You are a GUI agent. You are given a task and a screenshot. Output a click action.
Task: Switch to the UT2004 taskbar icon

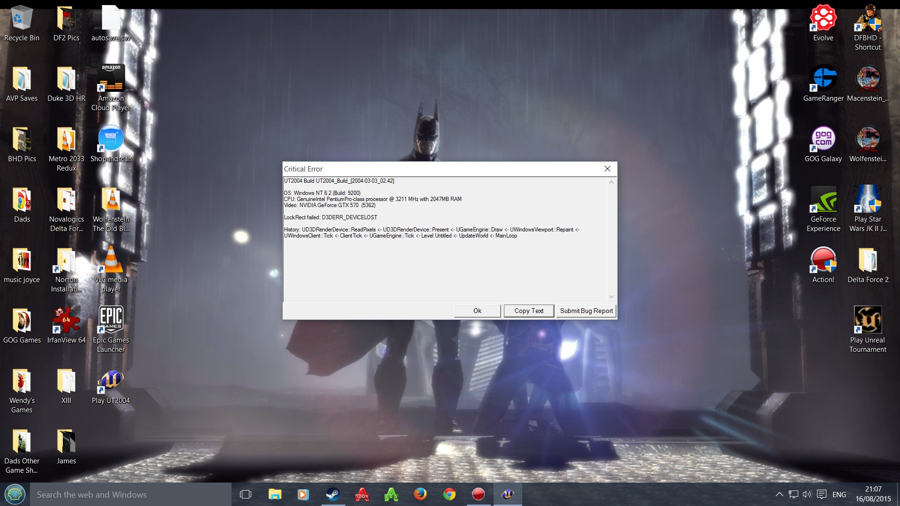[508, 494]
